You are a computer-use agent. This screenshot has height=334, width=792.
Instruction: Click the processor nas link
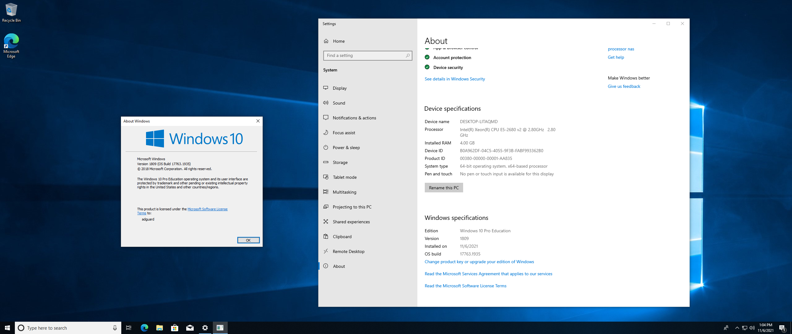621,49
